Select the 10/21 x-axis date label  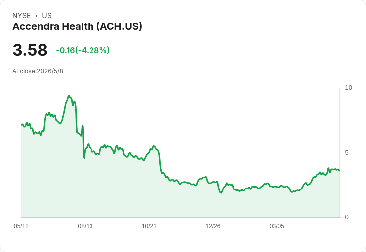pyautogui.click(x=149, y=226)
